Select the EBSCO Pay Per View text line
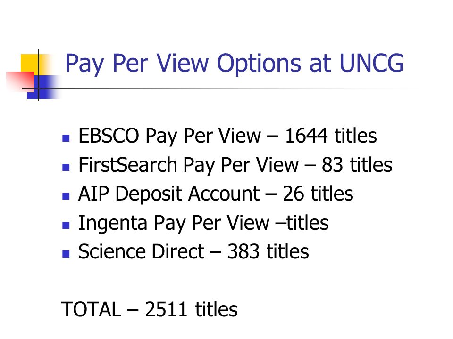 [x=227, y=136]
